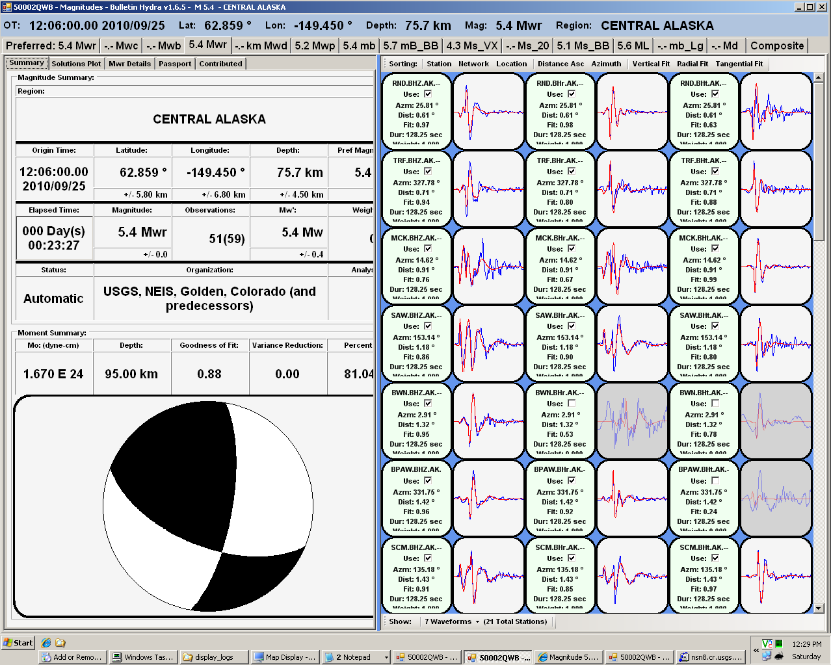
Task: Switch to Map Display taskbar window
Action: [x=285, y=657]
